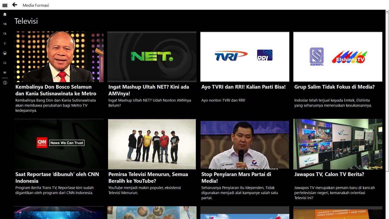Screen dimensions: 389x219
Task: Click 'Program Berita Trans TV' description
Action: point(54,190)
